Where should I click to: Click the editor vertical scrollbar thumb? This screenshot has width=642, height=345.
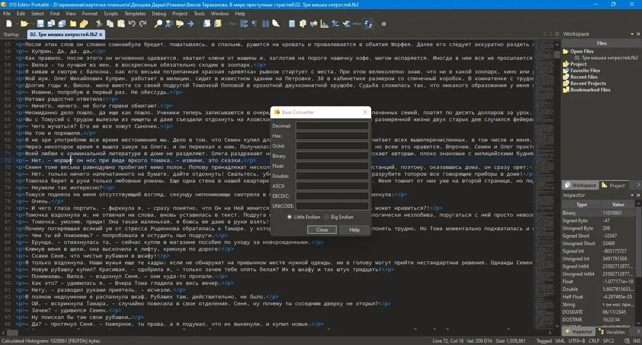click(x=557, y=55)
